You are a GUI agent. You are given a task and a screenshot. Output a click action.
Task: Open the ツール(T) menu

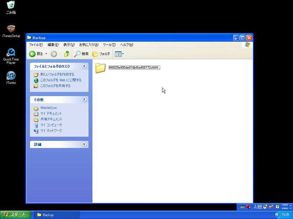coord(109,45)
